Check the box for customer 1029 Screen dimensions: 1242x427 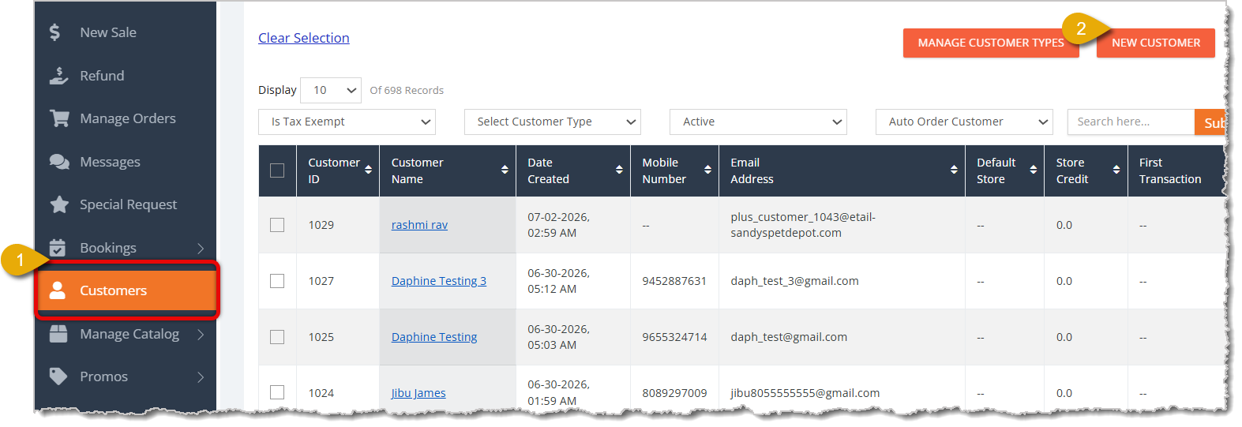click(277, 225)
